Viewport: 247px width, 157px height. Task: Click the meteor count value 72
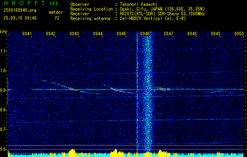coord(57,18)
